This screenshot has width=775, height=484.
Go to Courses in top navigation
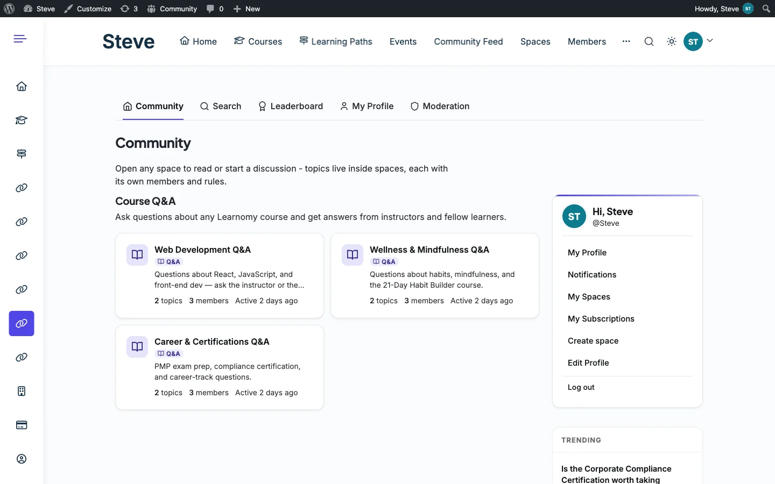[258, 41]
